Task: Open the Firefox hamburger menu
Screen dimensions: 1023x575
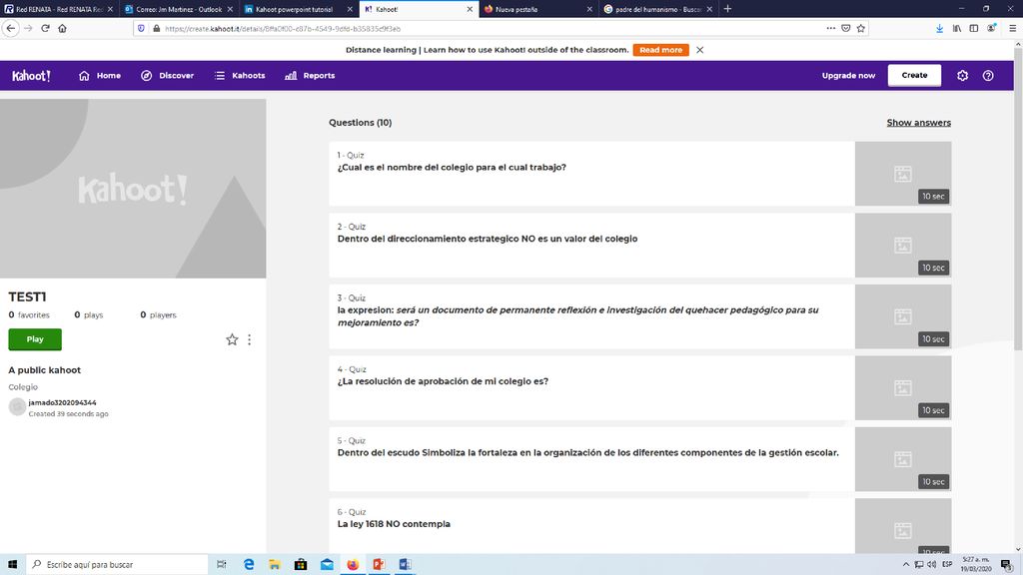Action: pos(1012,29)
